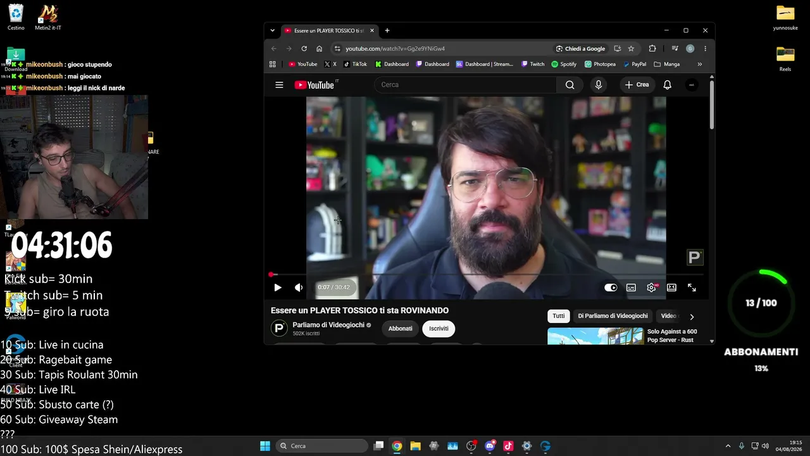Open the tab search dropdown arrow
The height and width of the screenshot is (456, 810).
[x=272, y=30]
